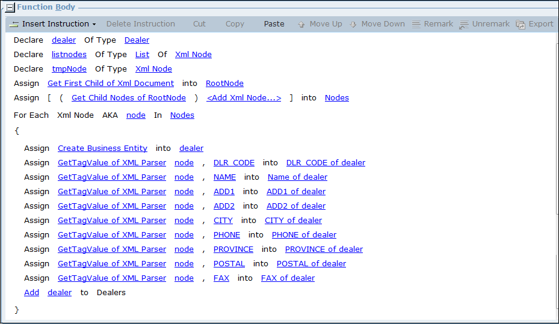Click the Copy toolbar button

click(235, 24)
